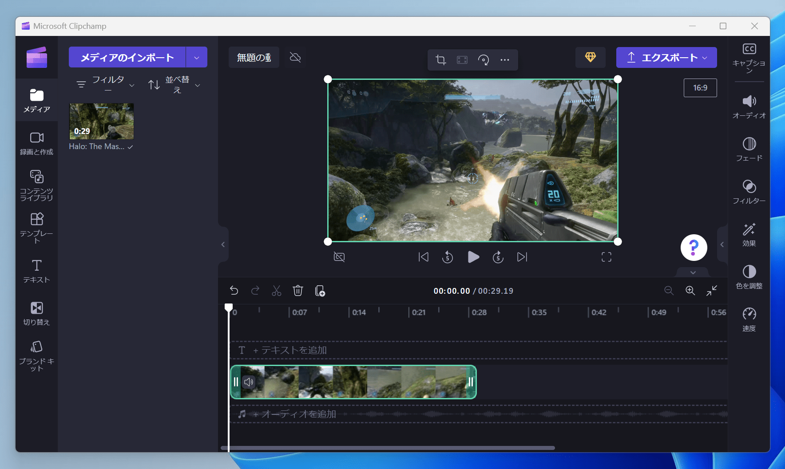Click the right trim handle of the clip

coord(471,382)
